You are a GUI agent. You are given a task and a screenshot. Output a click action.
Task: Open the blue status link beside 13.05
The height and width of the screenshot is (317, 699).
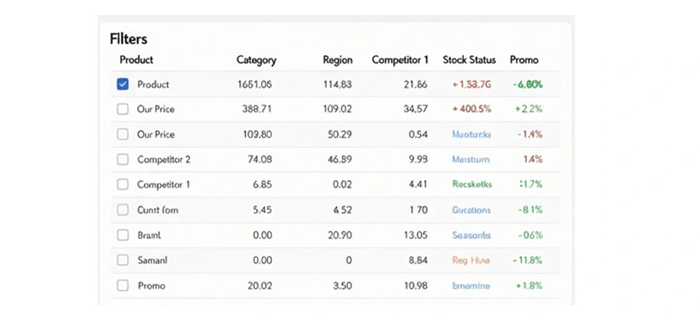click(471, 235)
